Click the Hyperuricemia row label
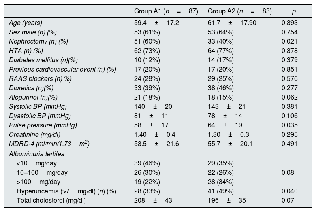The image size is (316, 212). [x=66, y=191]
